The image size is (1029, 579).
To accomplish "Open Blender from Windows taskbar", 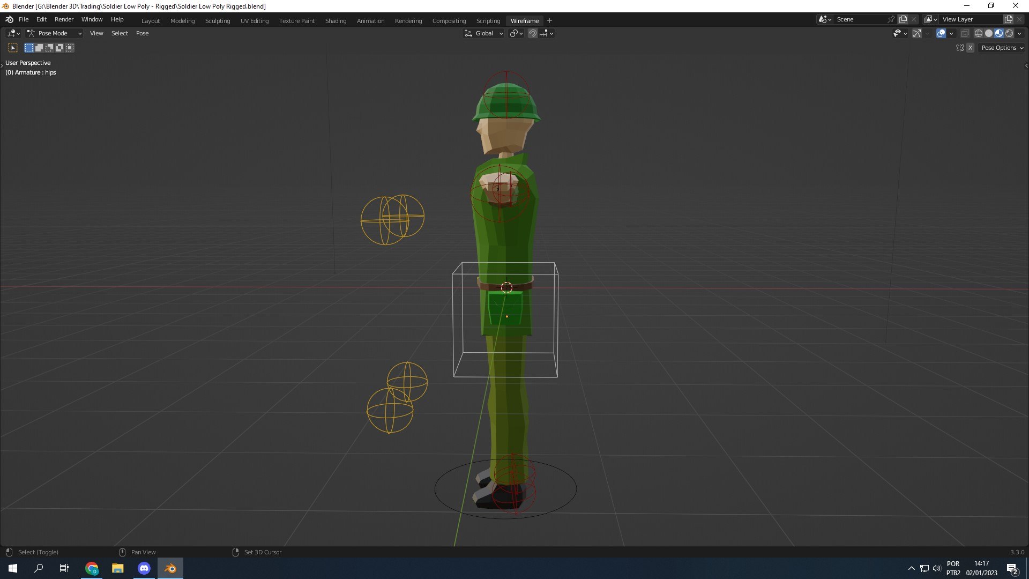I will point(170,568).
